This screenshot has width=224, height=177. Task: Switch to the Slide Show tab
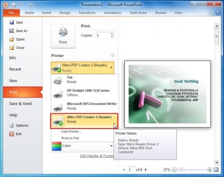pos(138,13)
